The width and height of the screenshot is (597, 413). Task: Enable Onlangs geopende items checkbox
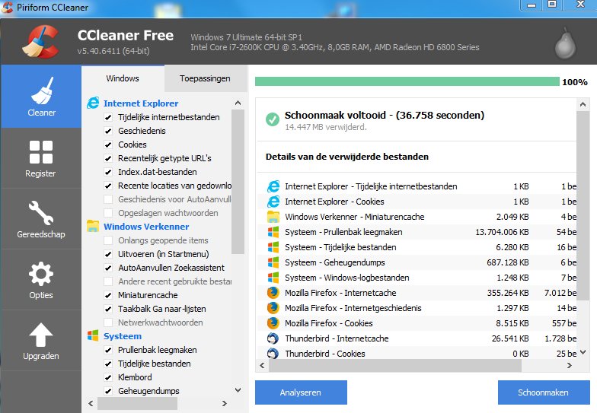pyautogui.click(x=108, y=240)
